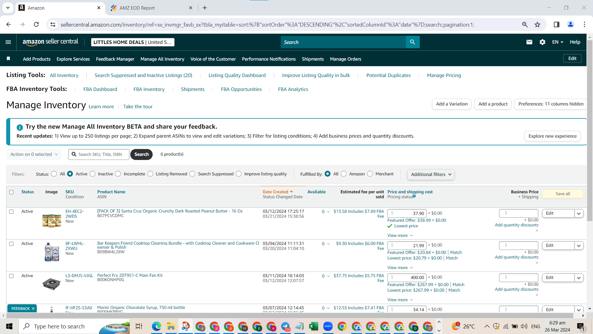593x334 pixels.
Task: Open Manage All Inventory menu item
Action: (162, 59)
